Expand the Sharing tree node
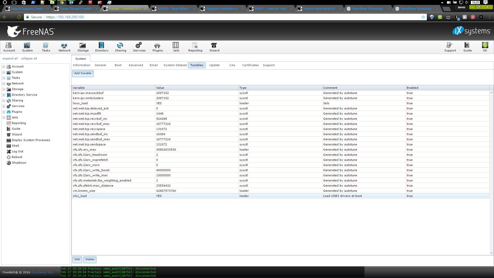494x278 pixels. pos(4,101)
